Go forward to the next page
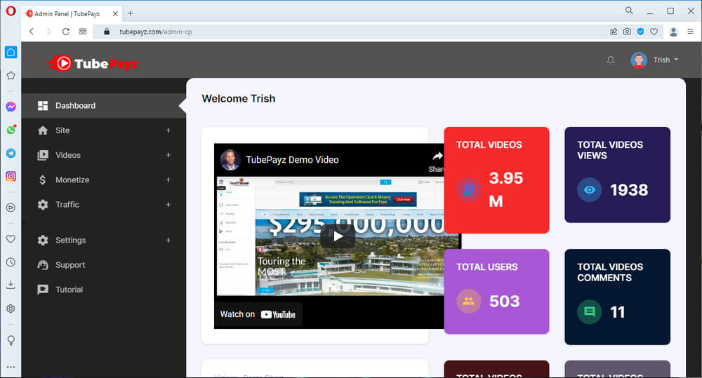Image resolution: width=702 pixels, height=378 pixels. pos(48,32)
